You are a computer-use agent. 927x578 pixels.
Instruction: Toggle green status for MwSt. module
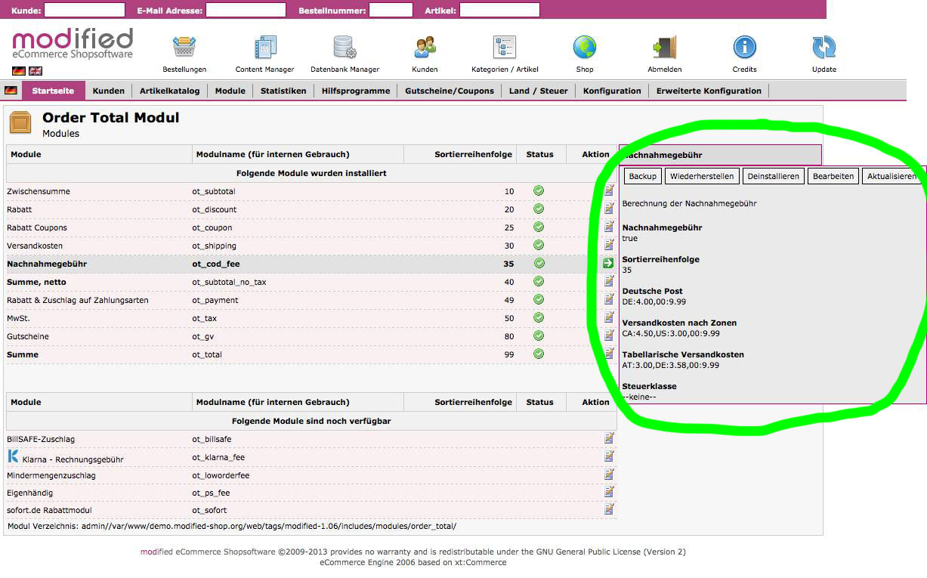point(539,318)
